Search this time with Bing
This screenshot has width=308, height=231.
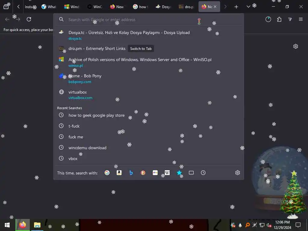(x=131, y=173)
